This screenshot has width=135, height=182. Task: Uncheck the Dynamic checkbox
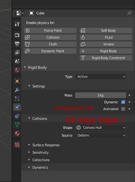pyautogui.click(x=123, y=102)
